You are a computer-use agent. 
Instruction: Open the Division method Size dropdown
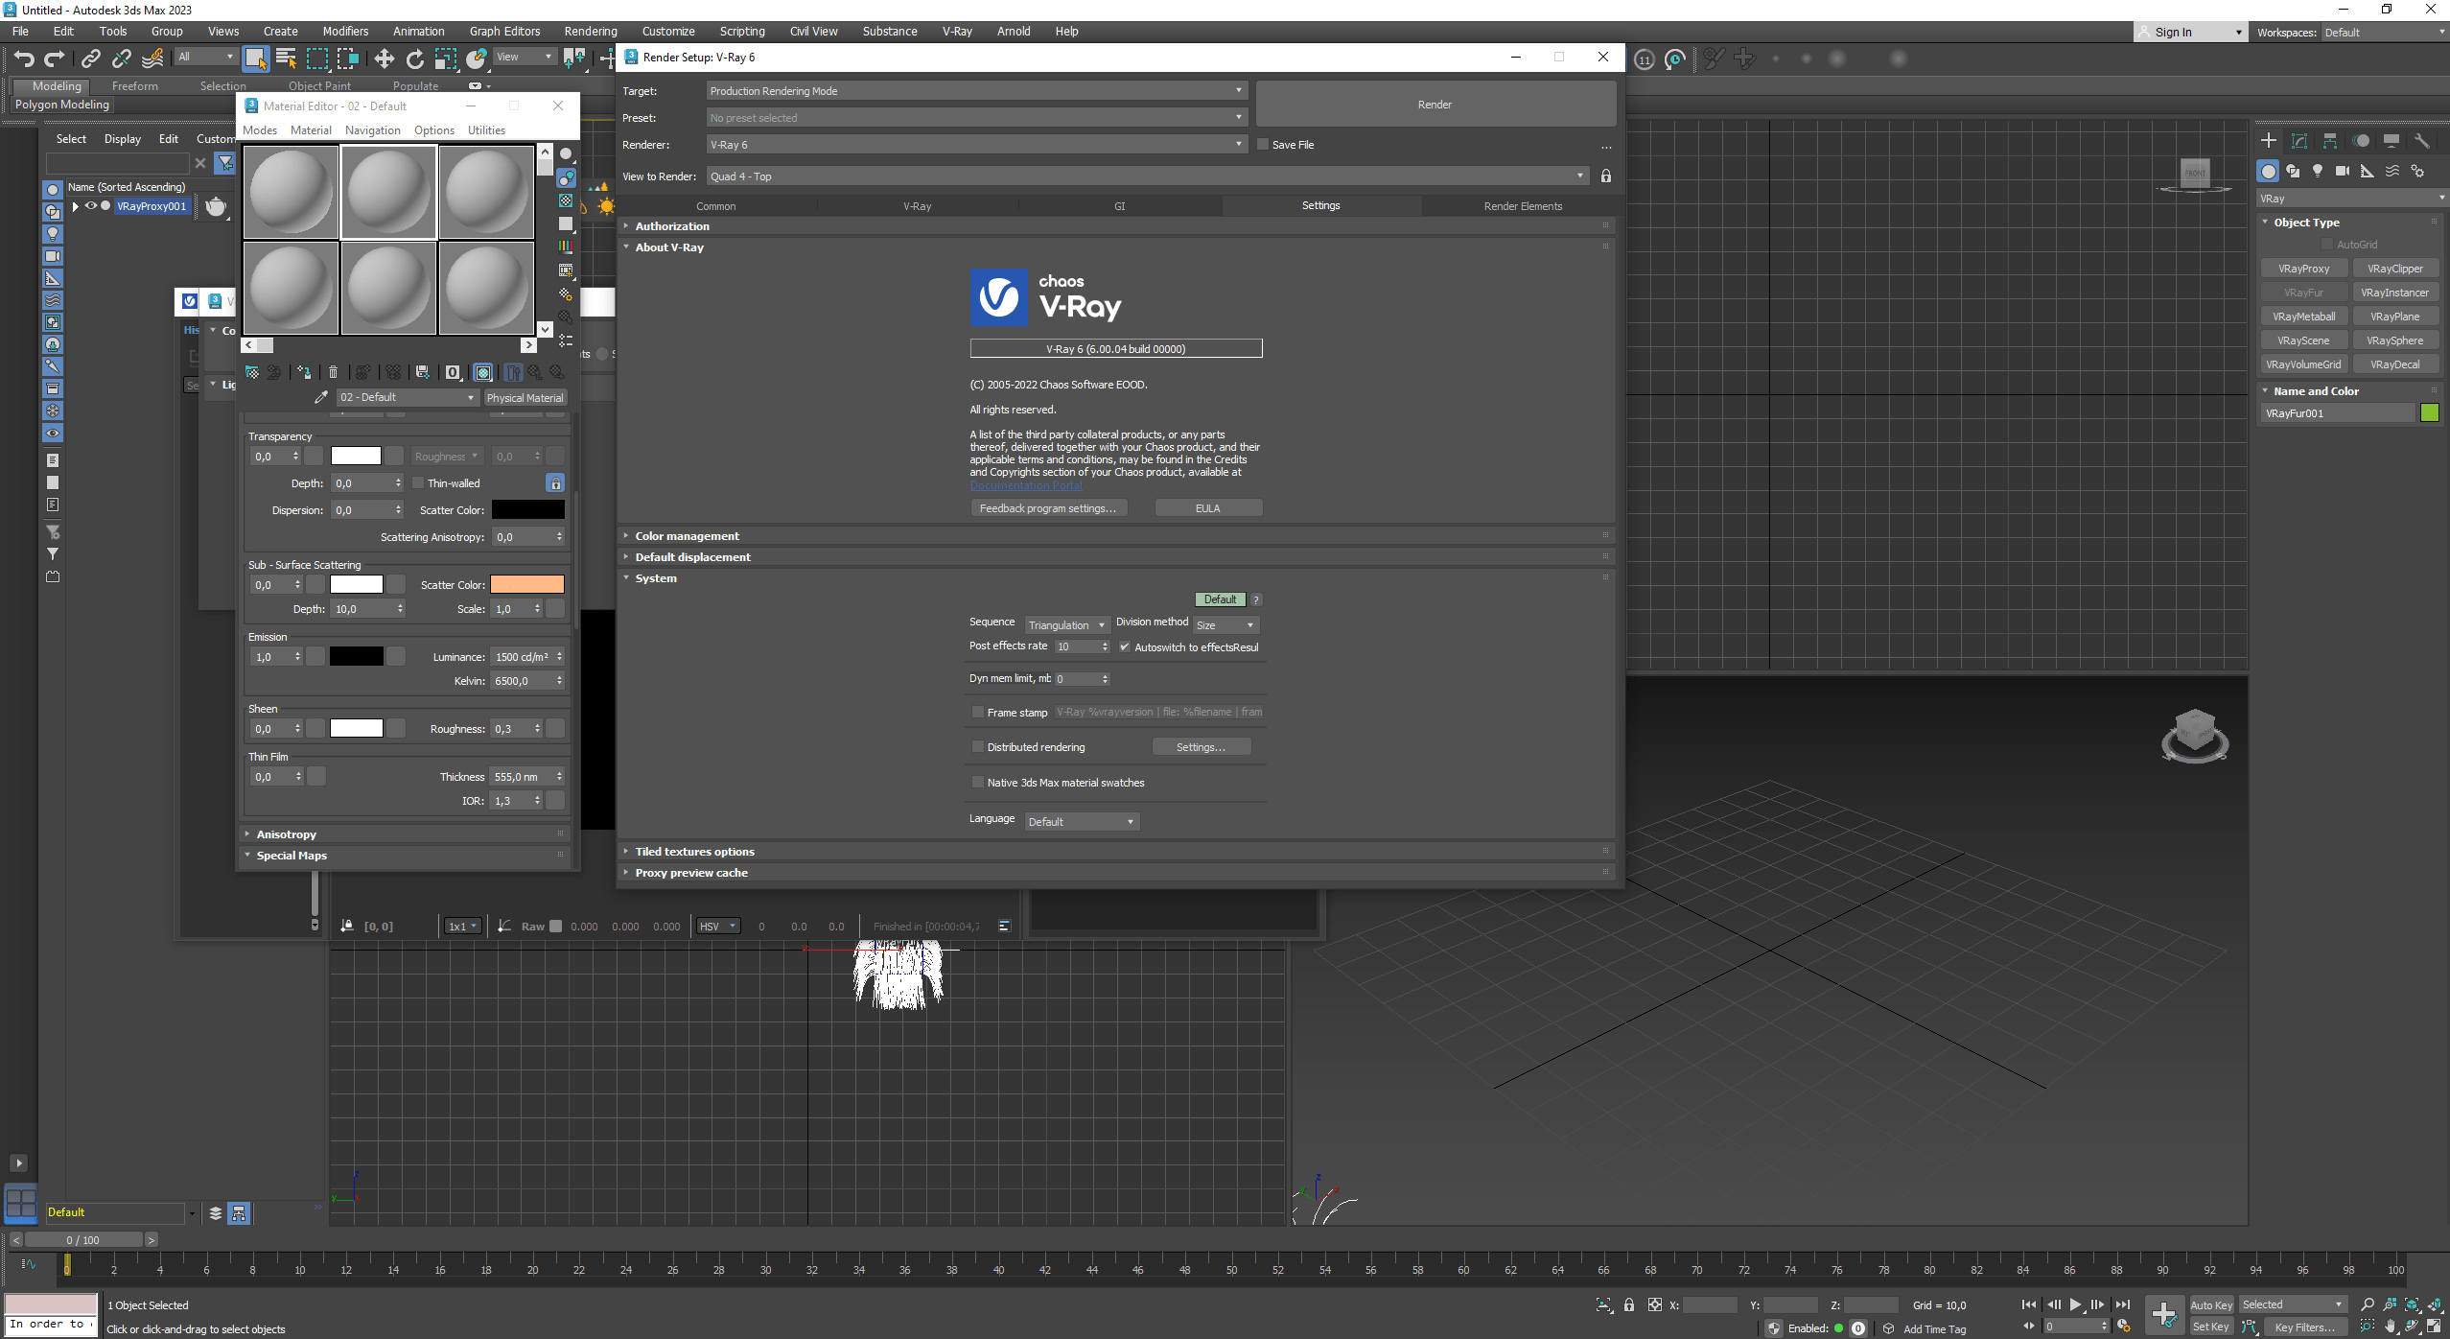tap(1225, 624)
